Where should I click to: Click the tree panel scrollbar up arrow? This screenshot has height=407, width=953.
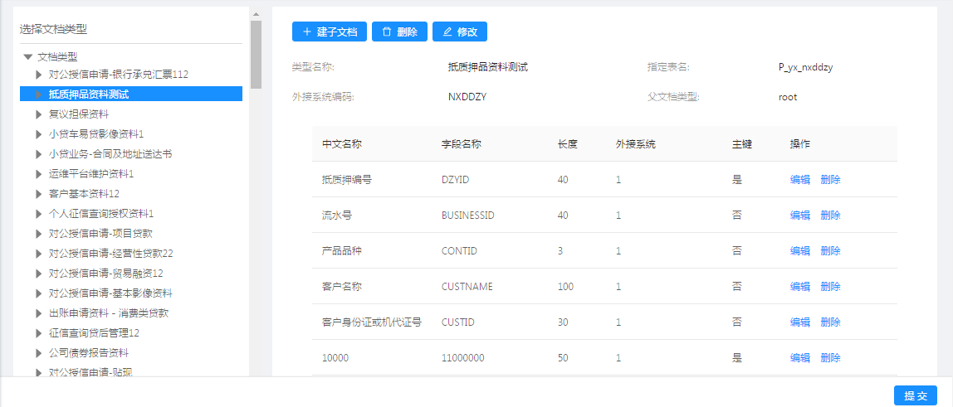coord(256,14)
